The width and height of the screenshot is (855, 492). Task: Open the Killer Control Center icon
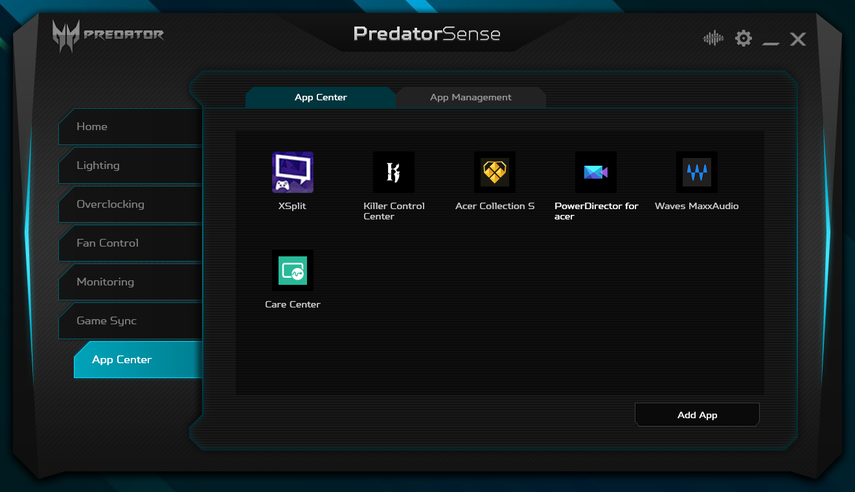(x=393, y=172)
